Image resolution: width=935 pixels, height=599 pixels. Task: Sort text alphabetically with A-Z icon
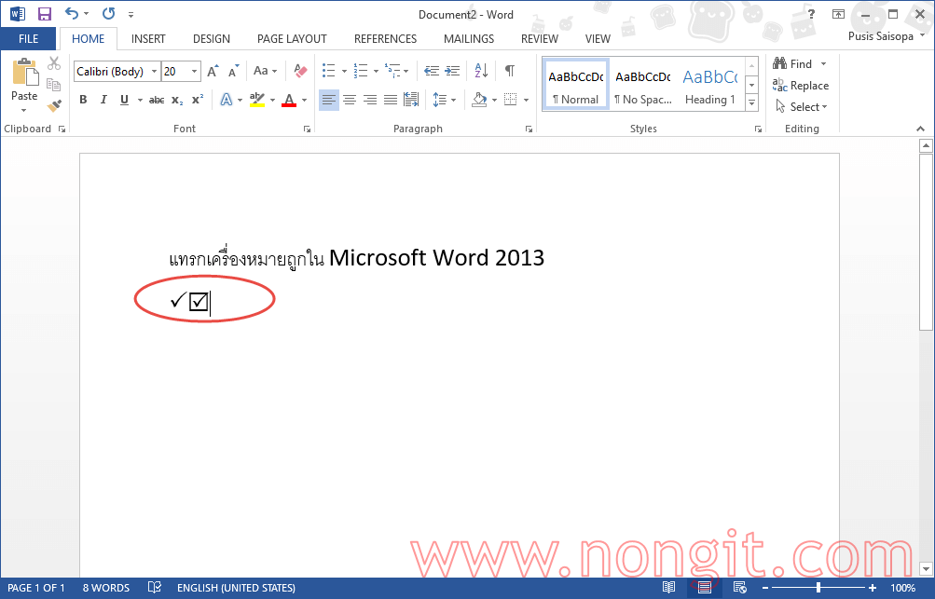481,71
